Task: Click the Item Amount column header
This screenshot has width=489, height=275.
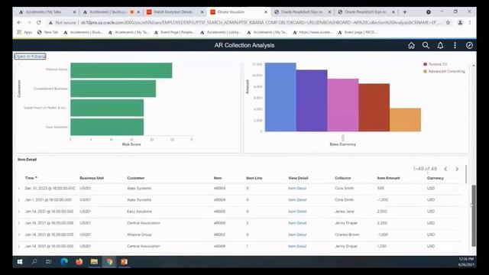Action: 388,178
